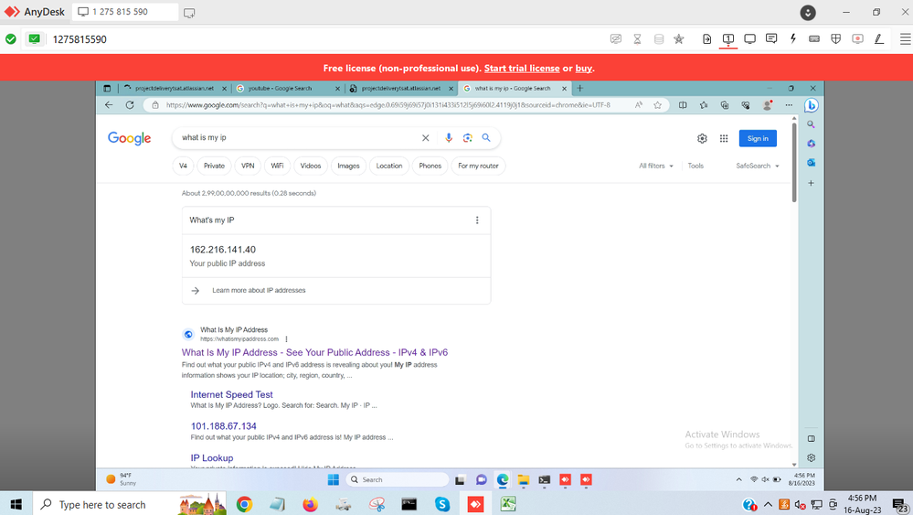Click AnyDesk remote address field
The image size is (913, 515).
tap(326, 39)
